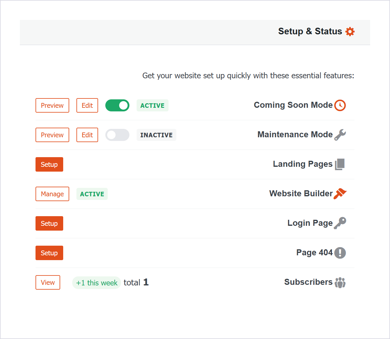Edit the Maintenance Mode page
Screen dimensions: 390x339
click(x=87, y=135)
